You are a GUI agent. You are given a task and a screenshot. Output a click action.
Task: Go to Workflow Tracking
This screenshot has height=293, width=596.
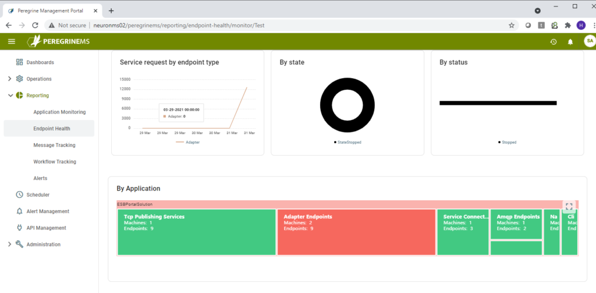[55, 161]
